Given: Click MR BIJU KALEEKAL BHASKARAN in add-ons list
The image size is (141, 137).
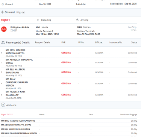Looking at the screenshot, I should (15, 129).
